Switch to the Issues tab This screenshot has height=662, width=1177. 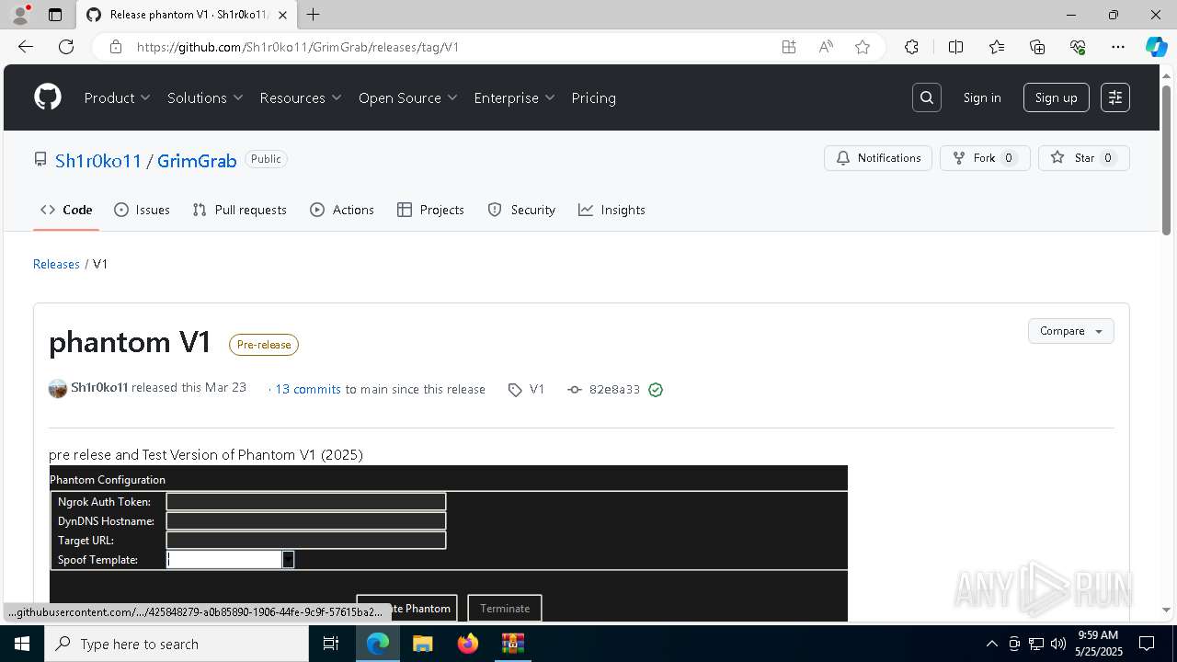coord(142,210)
